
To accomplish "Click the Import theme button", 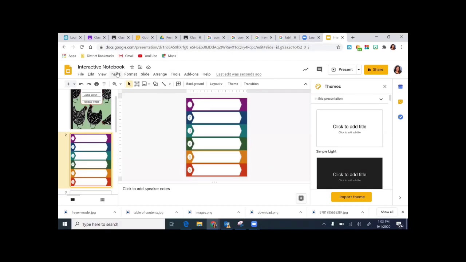I will [352, 197].
